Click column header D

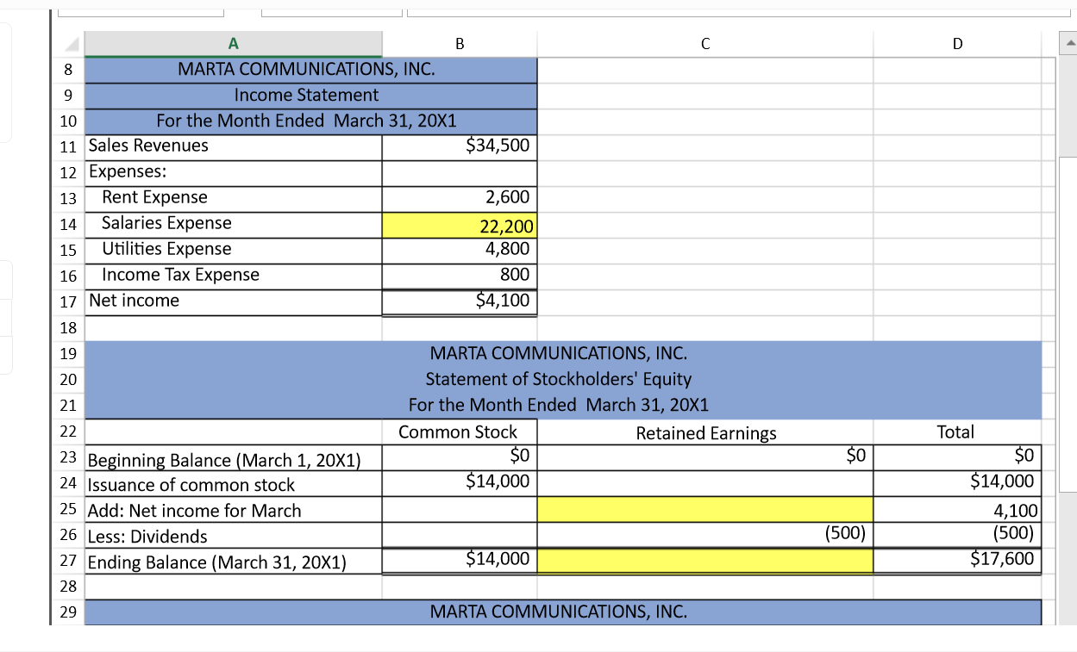[957, 41]
